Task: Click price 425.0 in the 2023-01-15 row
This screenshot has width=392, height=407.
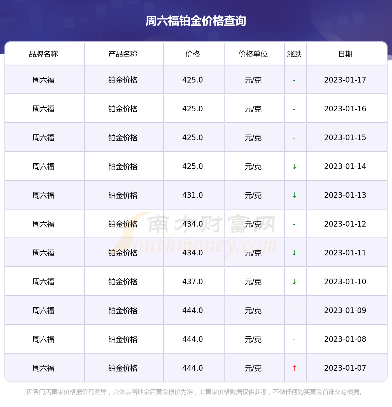Action: tap(193, 138)
